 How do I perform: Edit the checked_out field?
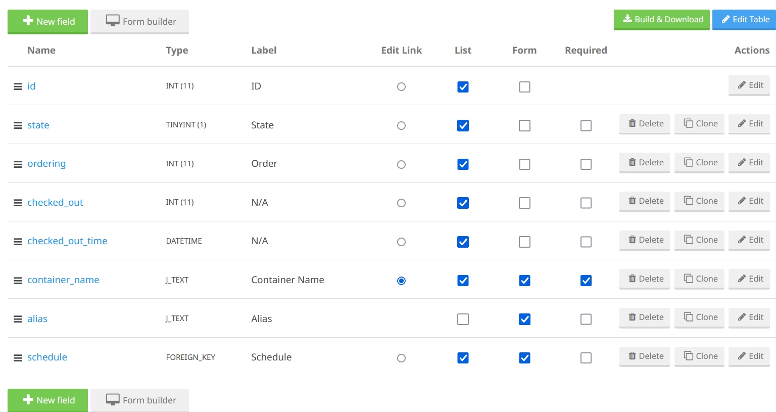(749, 201)
